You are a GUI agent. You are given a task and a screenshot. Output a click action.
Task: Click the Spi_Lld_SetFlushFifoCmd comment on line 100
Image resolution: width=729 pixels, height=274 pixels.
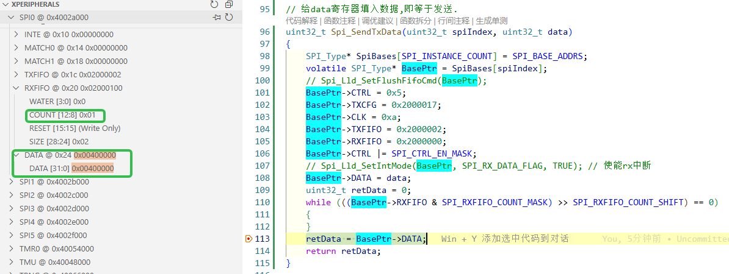tap(396, 80)
